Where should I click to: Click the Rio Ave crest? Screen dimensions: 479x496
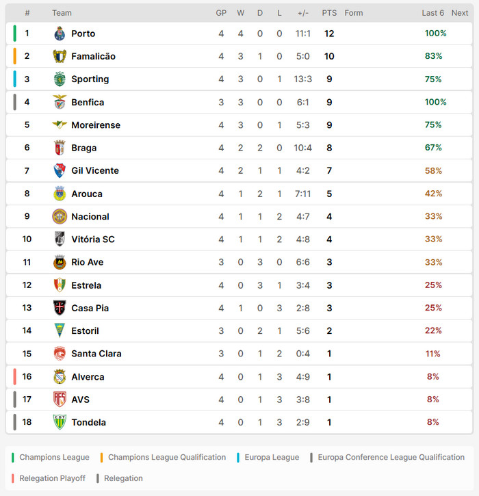[60, 262]
